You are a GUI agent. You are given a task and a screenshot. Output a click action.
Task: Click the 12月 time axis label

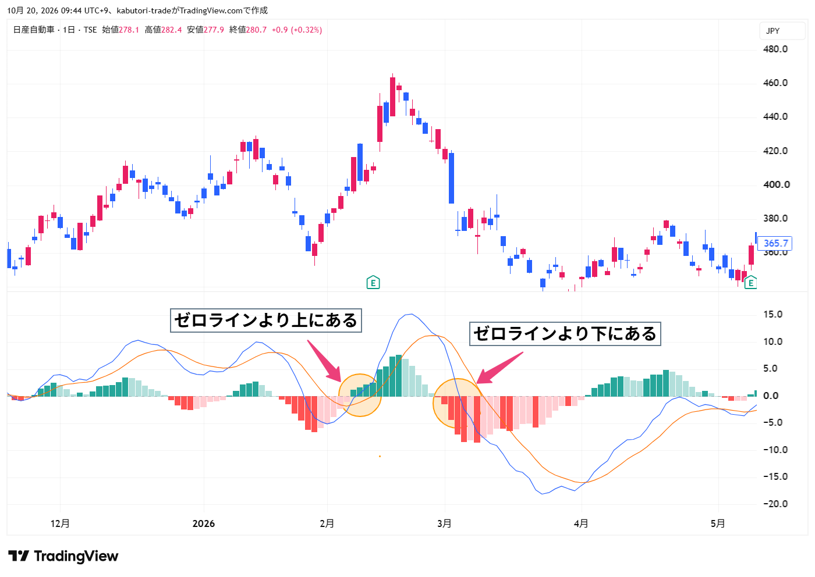point(60,523)
